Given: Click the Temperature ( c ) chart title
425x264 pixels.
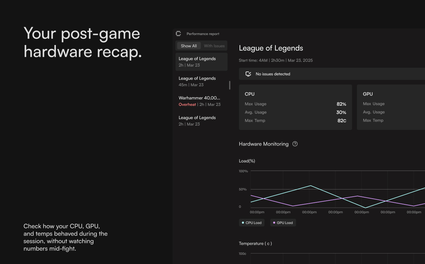Looking at the screenshot, I should pos(255,243).
